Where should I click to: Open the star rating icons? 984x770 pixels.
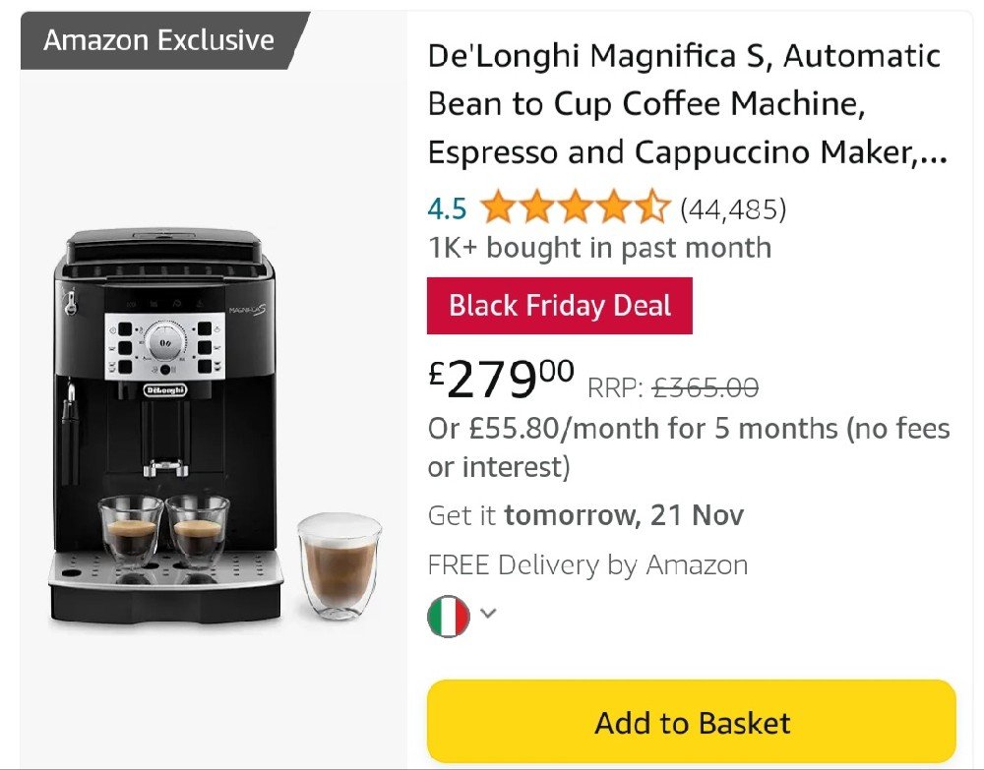[x=575, y=207]
